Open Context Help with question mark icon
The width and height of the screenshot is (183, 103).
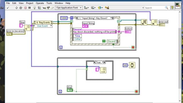click(172, 8)
